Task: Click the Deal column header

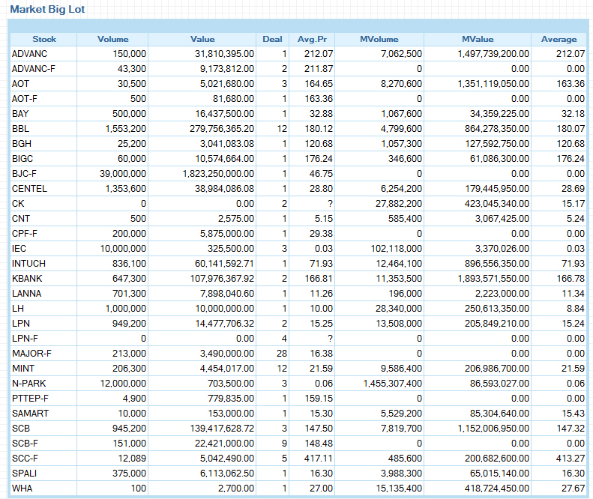Action: coord(272,39)
